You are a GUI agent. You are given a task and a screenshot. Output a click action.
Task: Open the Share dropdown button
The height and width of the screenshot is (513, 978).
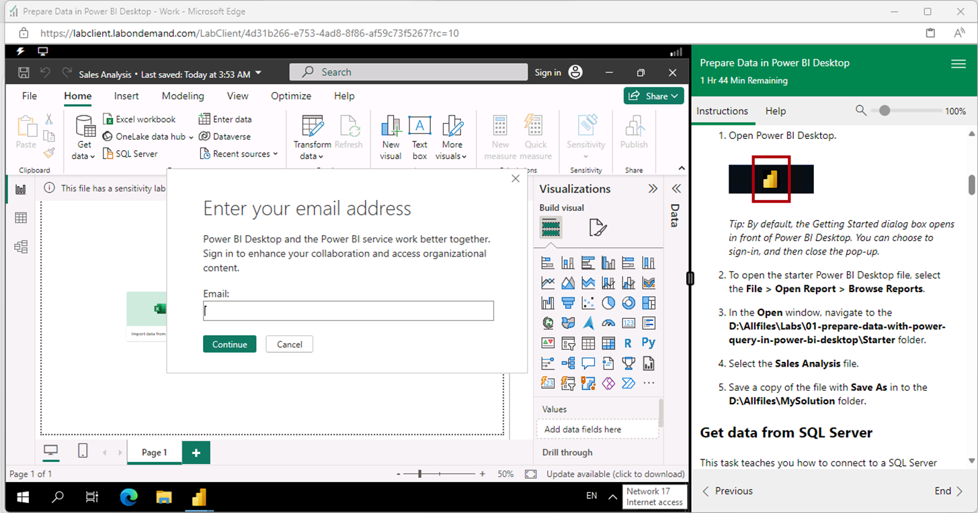[x=653, y=96]
